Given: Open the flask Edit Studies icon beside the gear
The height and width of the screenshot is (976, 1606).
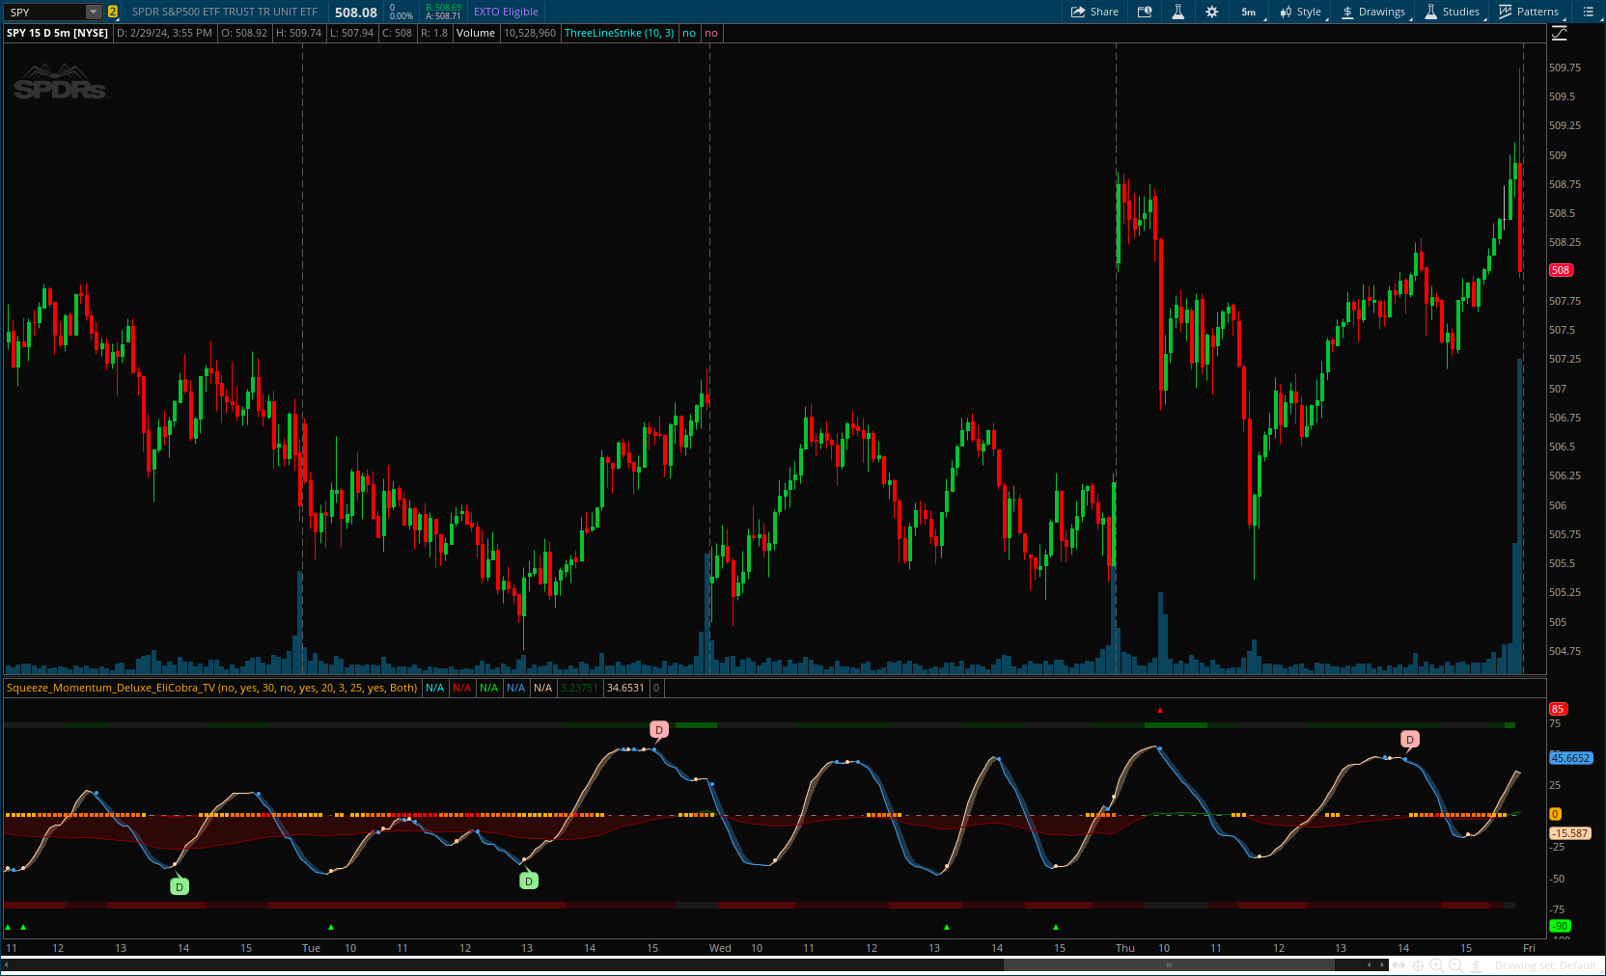Looking at the screenshot, I should click(1177, 12).
